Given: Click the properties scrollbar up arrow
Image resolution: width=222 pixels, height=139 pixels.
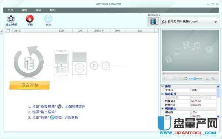Looking at the screenshot, I should click(x=218, y=86).
